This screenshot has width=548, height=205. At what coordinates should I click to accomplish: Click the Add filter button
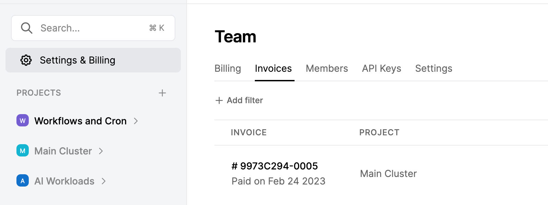[x=239, y=100]
